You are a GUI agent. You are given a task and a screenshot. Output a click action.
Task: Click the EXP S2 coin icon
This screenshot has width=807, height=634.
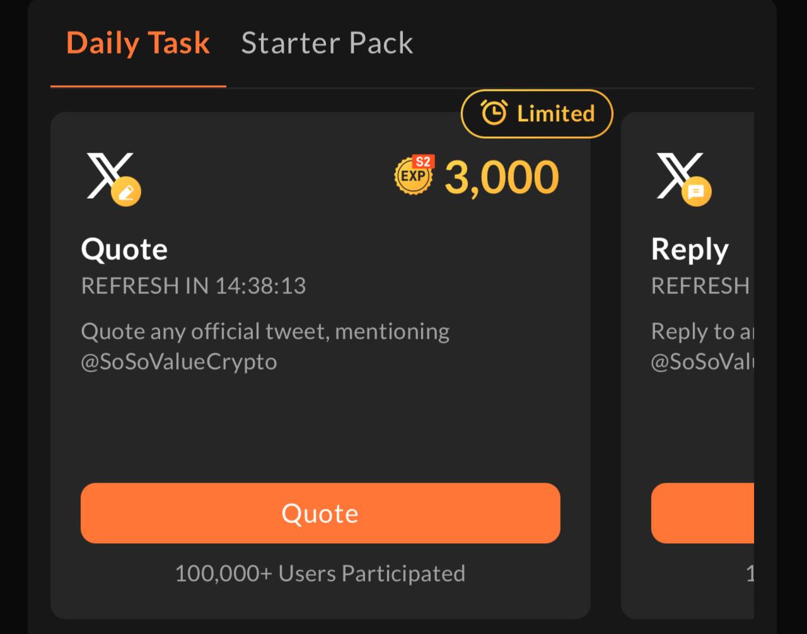[414, 175]
